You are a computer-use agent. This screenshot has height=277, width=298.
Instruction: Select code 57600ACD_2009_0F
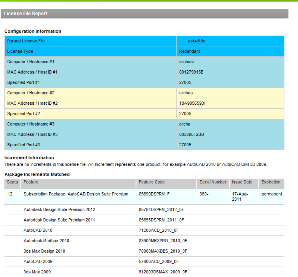159,261
